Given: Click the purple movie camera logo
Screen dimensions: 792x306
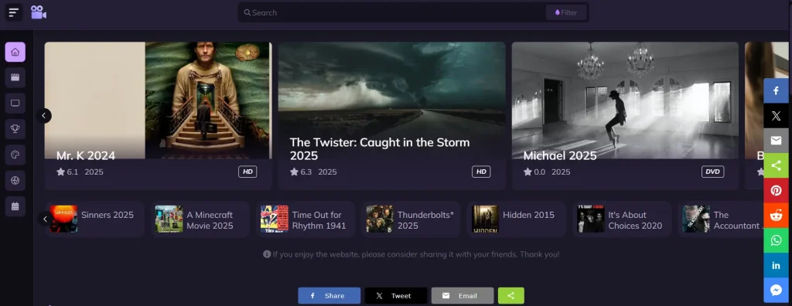Looking at the screenshot, I should click(39, 12).
